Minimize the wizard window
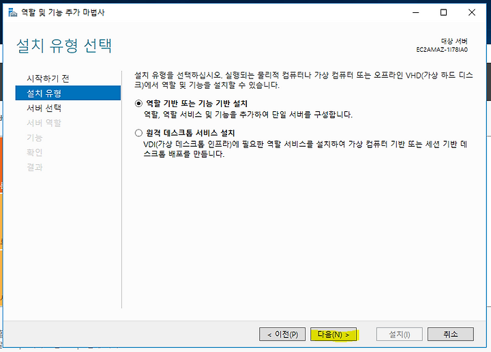The height and width of the screenshot is (352, 491). (415, 12)
